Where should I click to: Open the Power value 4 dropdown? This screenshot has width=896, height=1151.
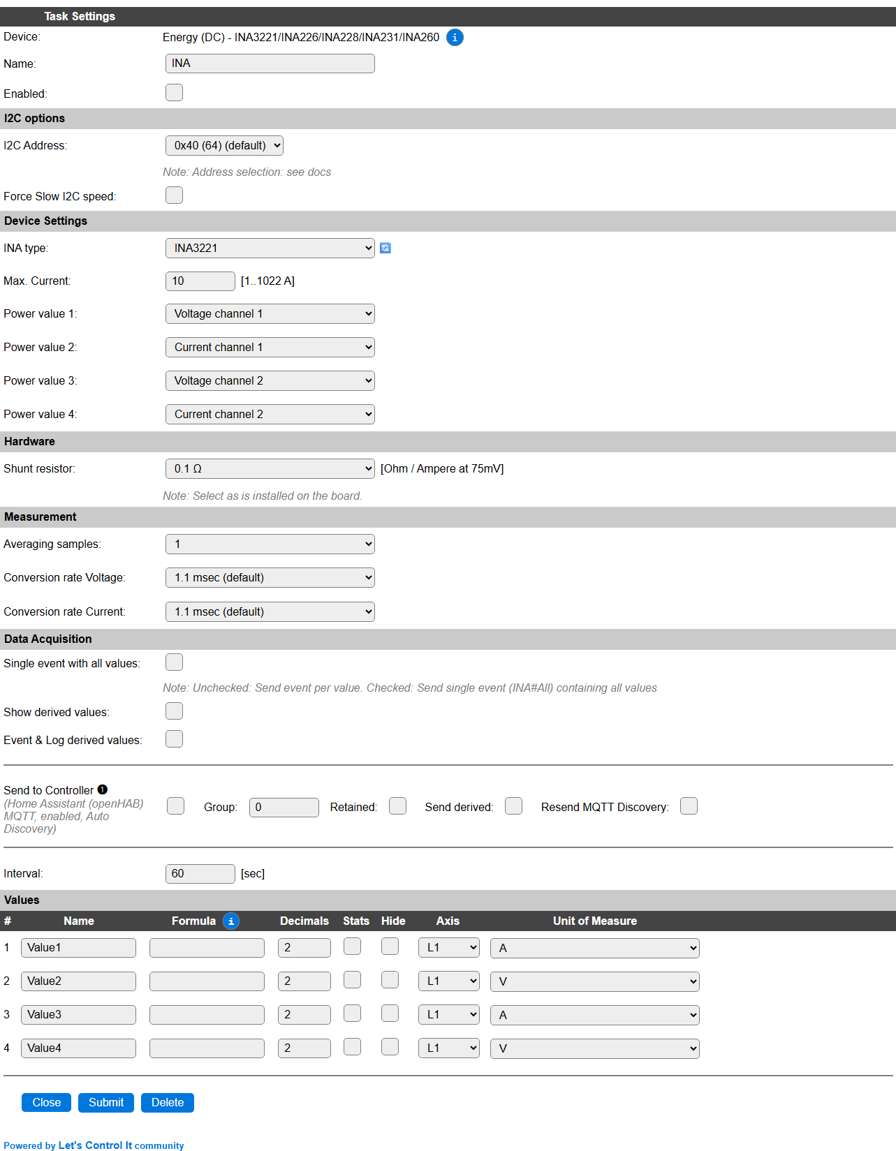(270, 415)
